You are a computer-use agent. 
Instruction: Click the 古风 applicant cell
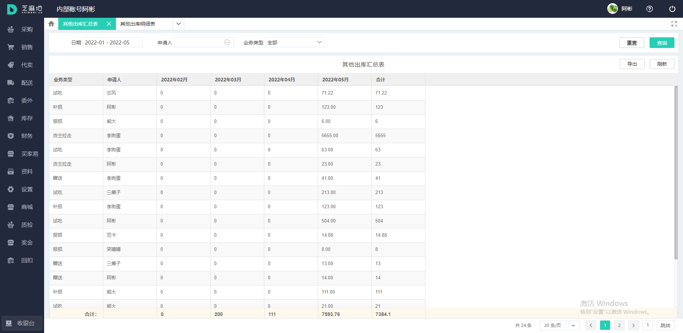pos(130,93)
